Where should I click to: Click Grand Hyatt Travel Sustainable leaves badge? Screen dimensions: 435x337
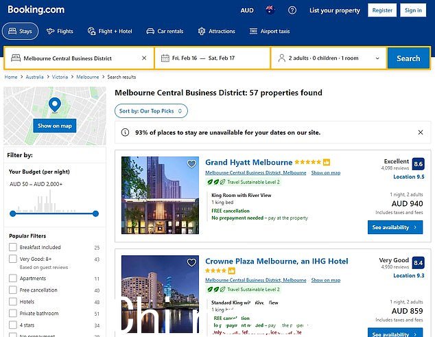pyautogui.click(x=244, y=182)
